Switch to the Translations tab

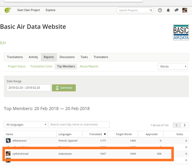click(x=15, y=57)
